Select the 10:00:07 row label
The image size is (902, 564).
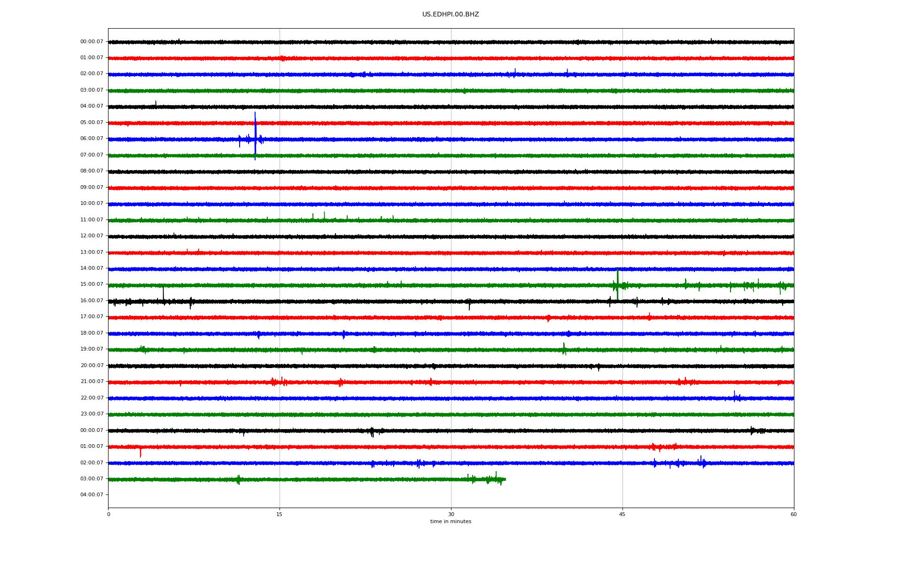92,204
